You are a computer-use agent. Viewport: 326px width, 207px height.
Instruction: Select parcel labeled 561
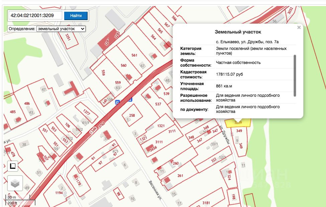pos(134,55)
